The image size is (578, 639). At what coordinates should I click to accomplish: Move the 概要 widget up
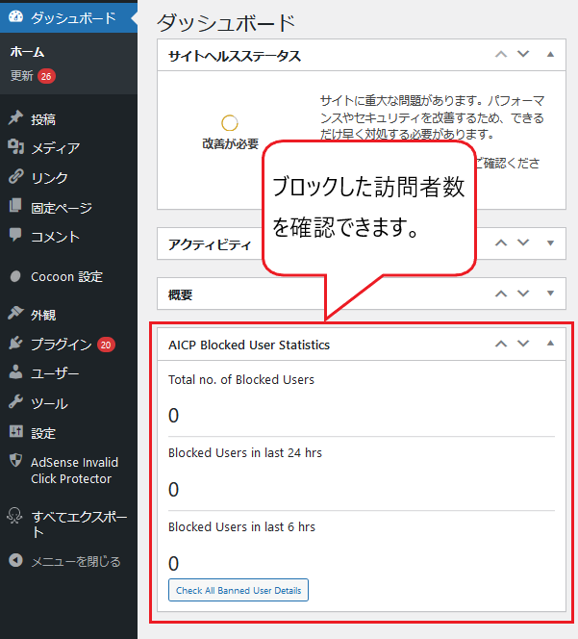(x=500, y=294)
